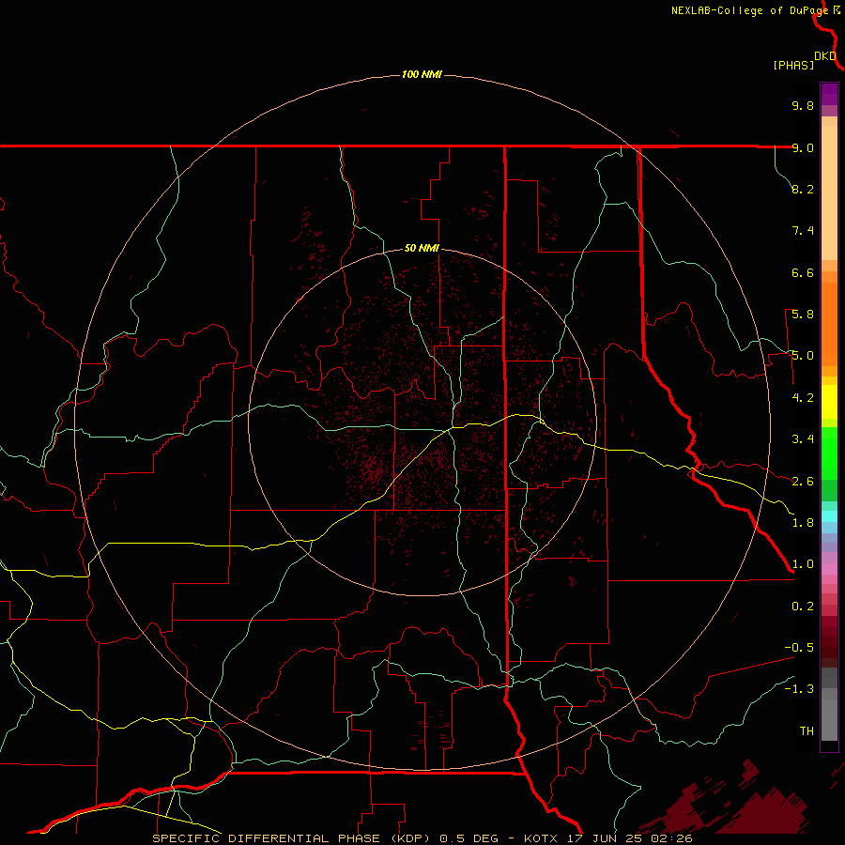Click the 9.8 value on the color scale
Viewport: 845px width, 845px height.
click(x=803, y=105)
